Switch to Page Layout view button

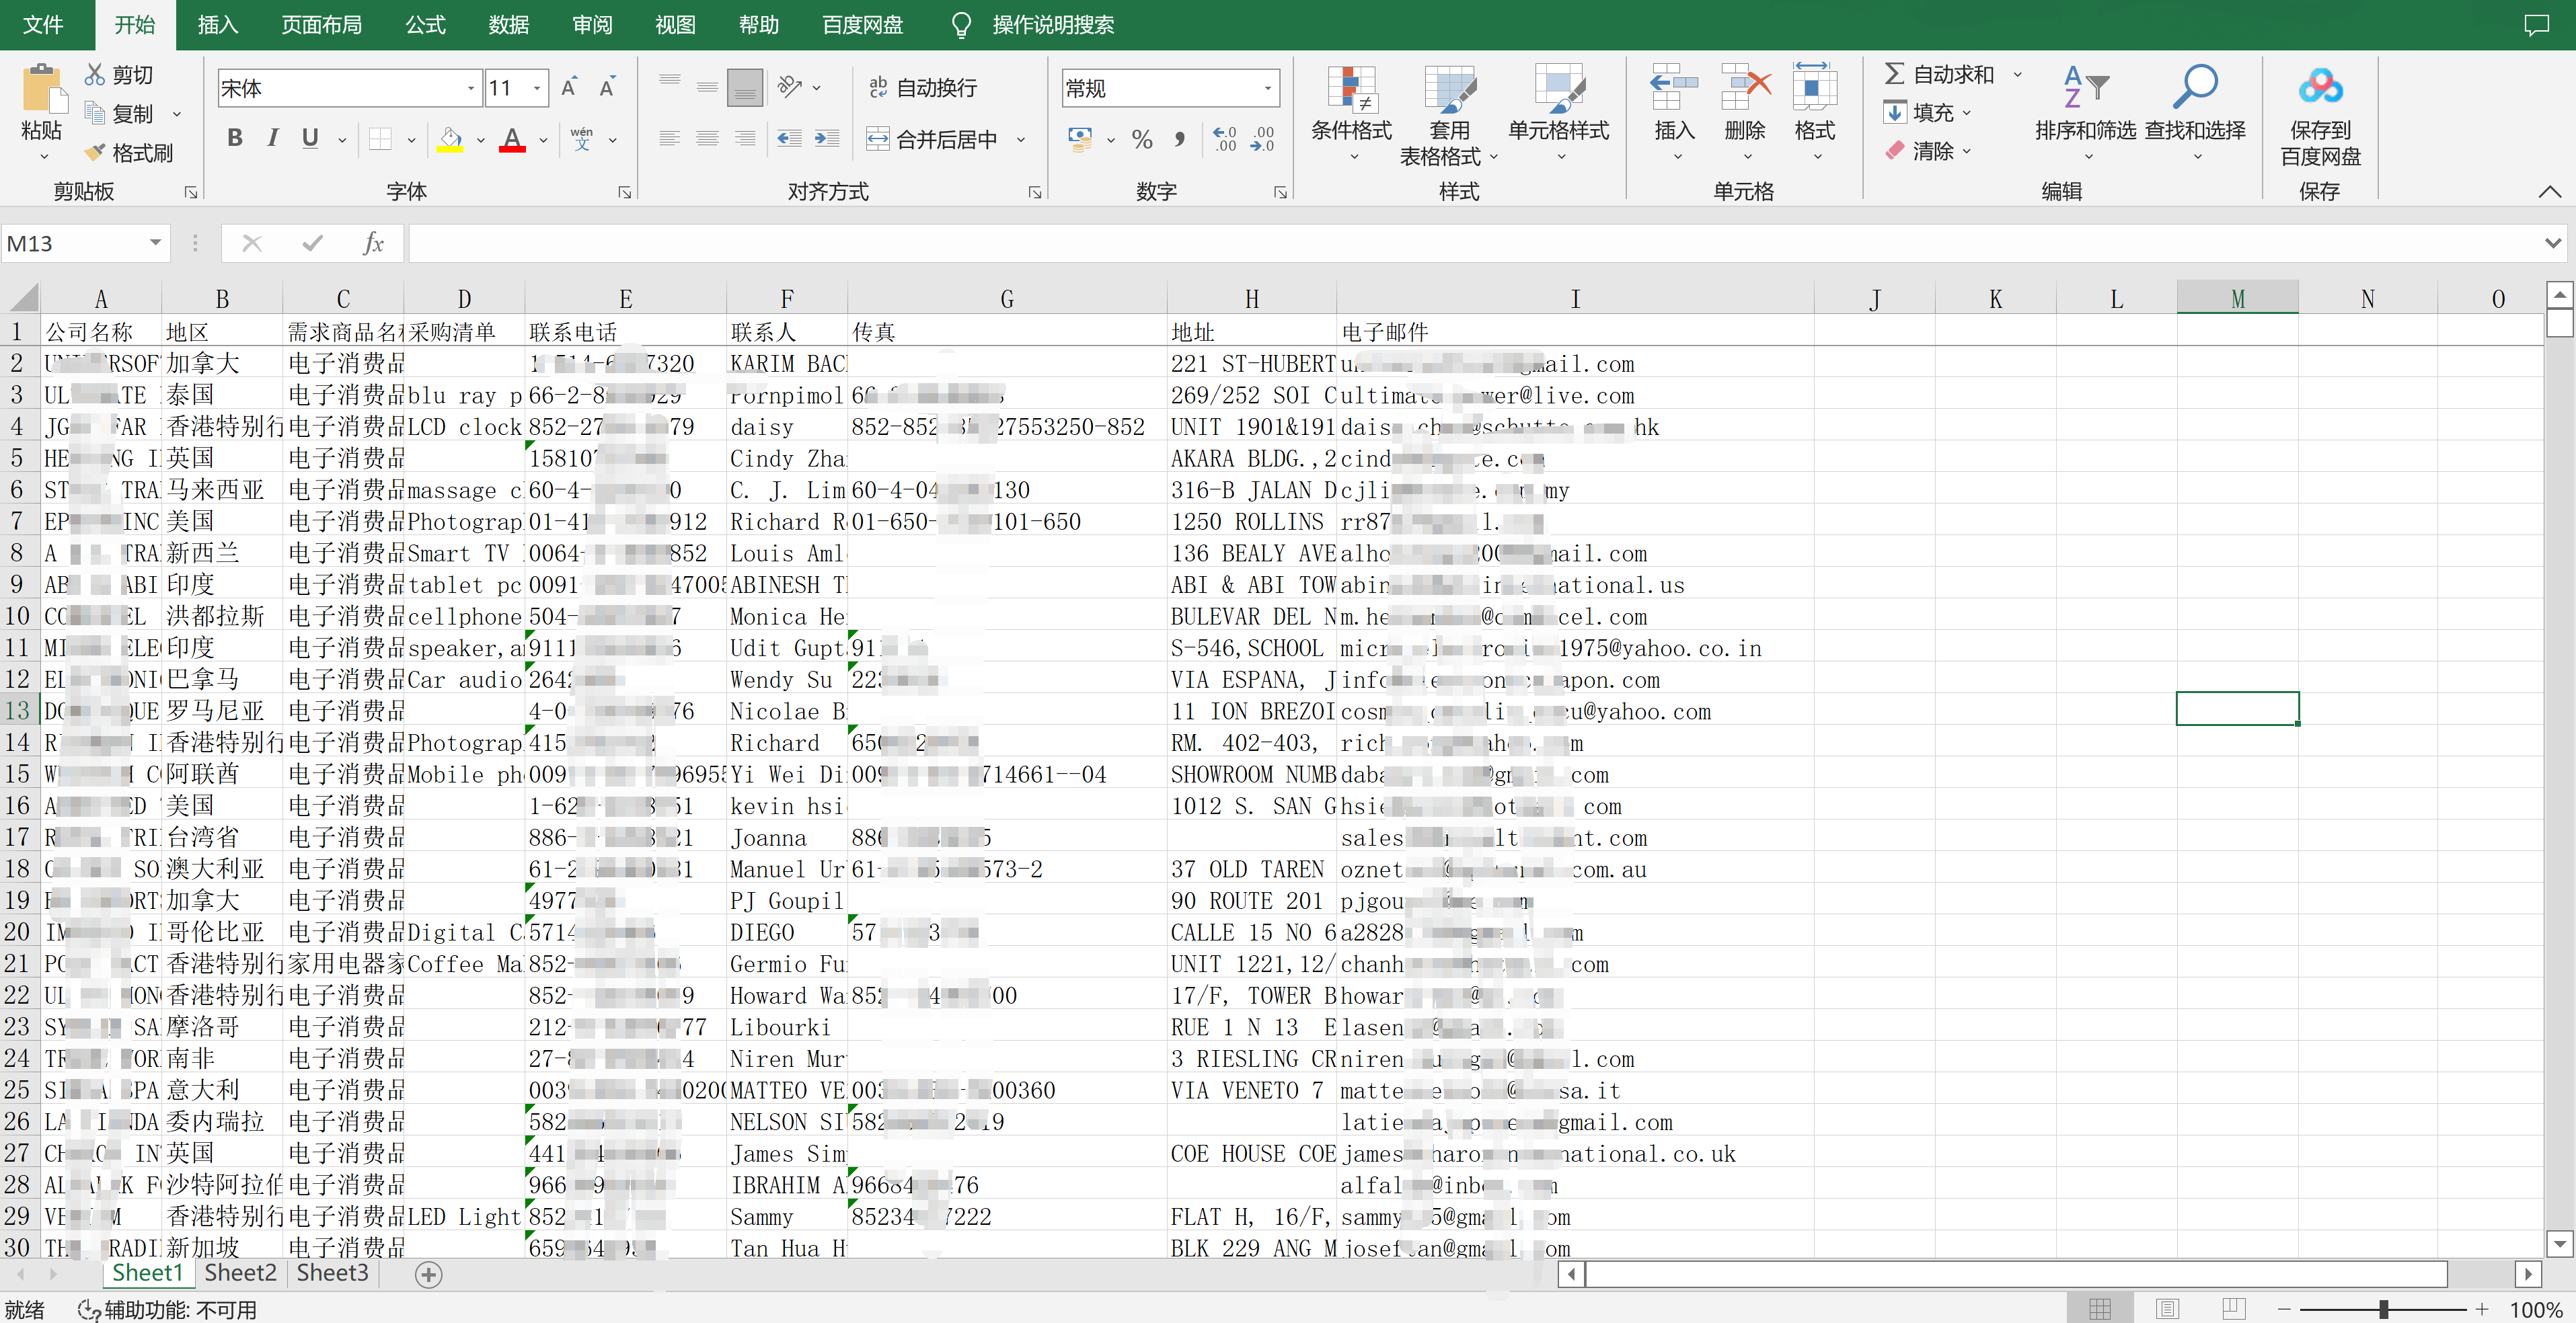click(2167, 1309)
